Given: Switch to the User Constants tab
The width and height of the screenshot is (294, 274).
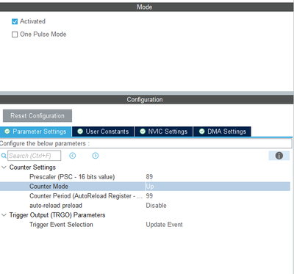Looking at the screenshot, I should (103, 131).
